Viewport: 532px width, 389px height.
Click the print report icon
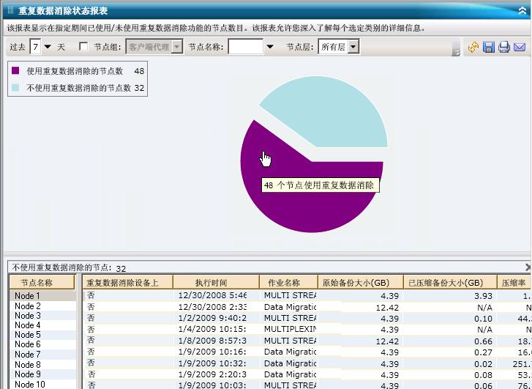coord(504,48)
